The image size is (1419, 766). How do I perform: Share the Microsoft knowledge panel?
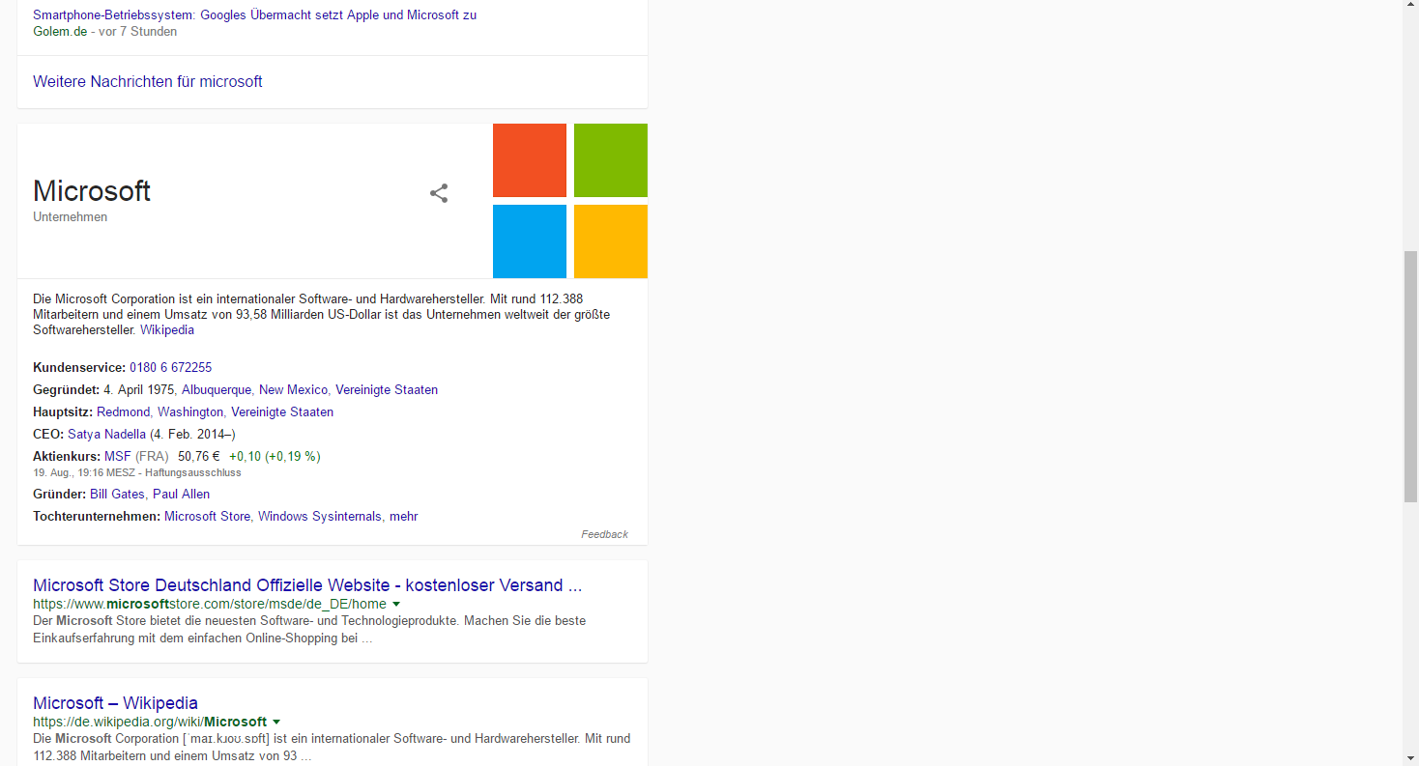pos(439,193)
